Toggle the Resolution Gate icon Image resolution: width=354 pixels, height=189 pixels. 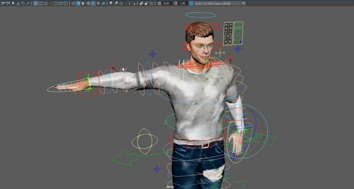(46, 4)
